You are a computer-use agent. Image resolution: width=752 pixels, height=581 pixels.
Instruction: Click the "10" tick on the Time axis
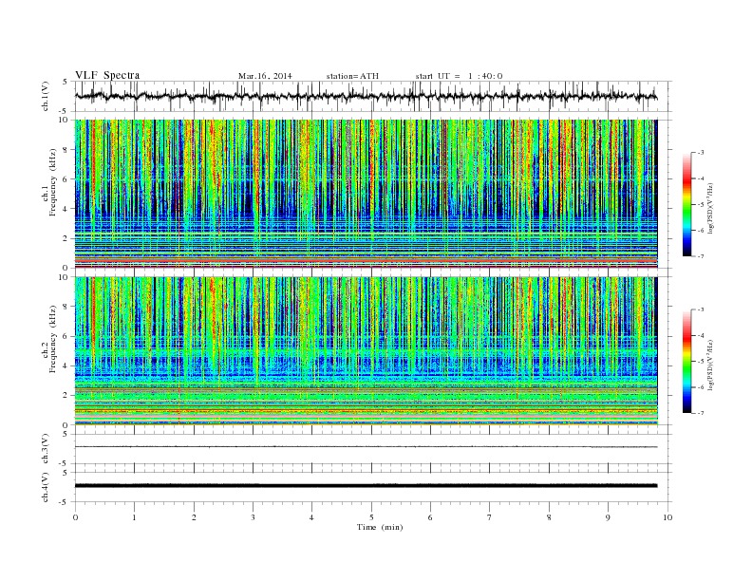click(667, 517)
